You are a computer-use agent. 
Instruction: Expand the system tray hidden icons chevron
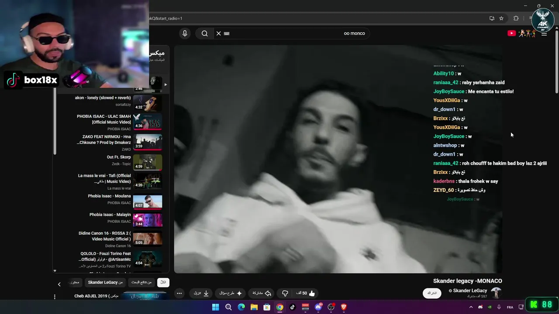click(471, 307)
